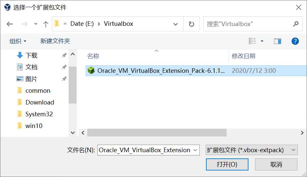Click the horizontal scrollbar right arrow
This screenshot has width=307, height=177.
(x=302, y=133)
